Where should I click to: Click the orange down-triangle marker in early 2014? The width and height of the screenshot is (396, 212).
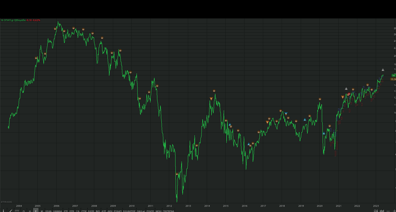(211, 99)
